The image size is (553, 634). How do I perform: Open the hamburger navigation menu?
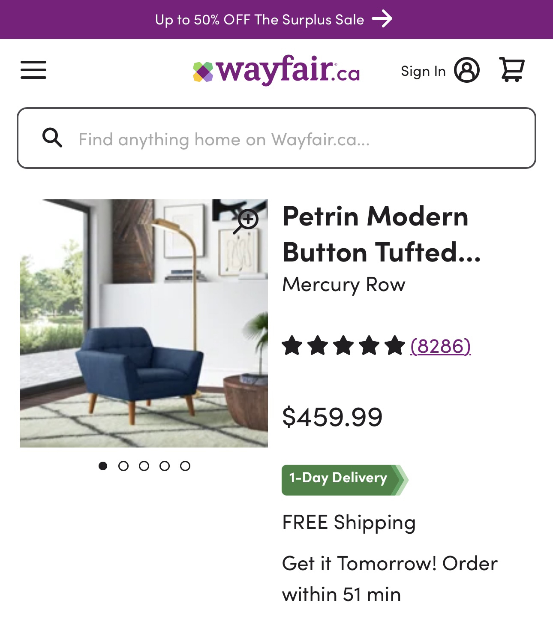click(33, 70)
